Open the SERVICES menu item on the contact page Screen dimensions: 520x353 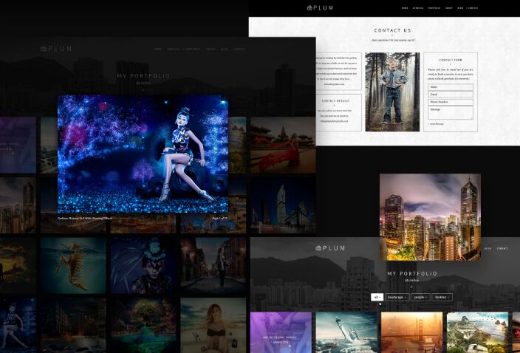[x=418, y=8]
